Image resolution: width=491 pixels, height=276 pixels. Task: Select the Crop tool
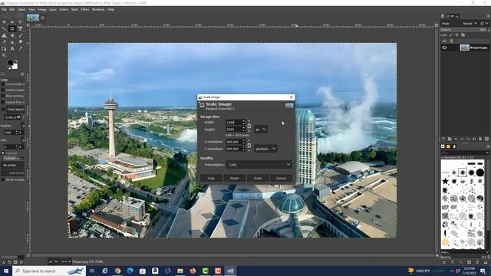click(x=12, y=29)
